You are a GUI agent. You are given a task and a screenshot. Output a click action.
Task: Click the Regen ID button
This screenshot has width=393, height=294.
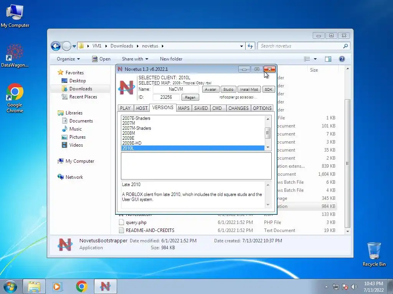[x=190, y=98]
